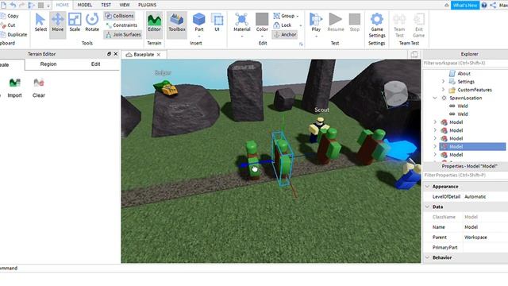Click the LevelOfDetail Automatic value
Viewport: 508px width, 286px height.
tap(485, 196)
